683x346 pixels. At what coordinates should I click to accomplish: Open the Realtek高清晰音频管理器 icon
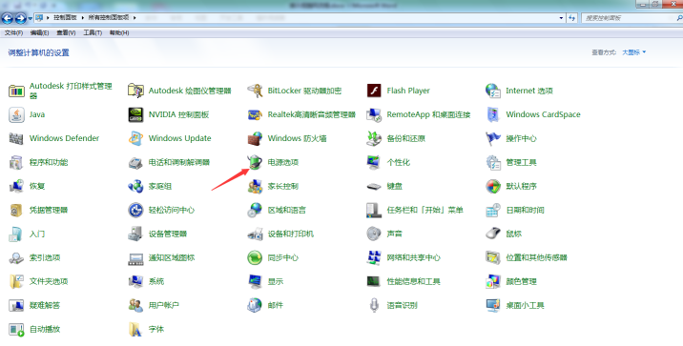[255, 115]
